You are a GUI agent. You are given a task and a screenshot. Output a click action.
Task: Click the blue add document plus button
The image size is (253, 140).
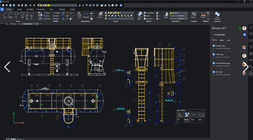244,35
